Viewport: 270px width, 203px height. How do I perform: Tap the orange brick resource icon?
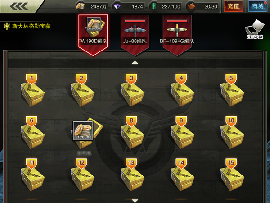191,7
